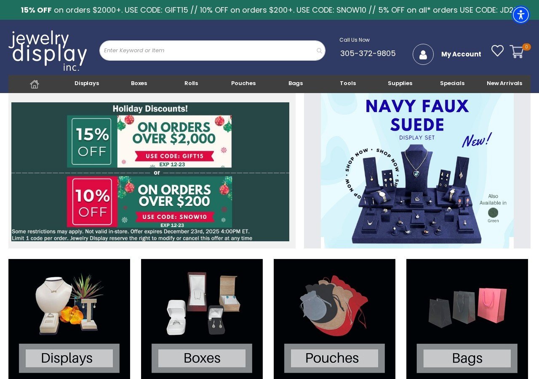
Task: Click the search magnifier icon
Action: (x=319, y=51)
